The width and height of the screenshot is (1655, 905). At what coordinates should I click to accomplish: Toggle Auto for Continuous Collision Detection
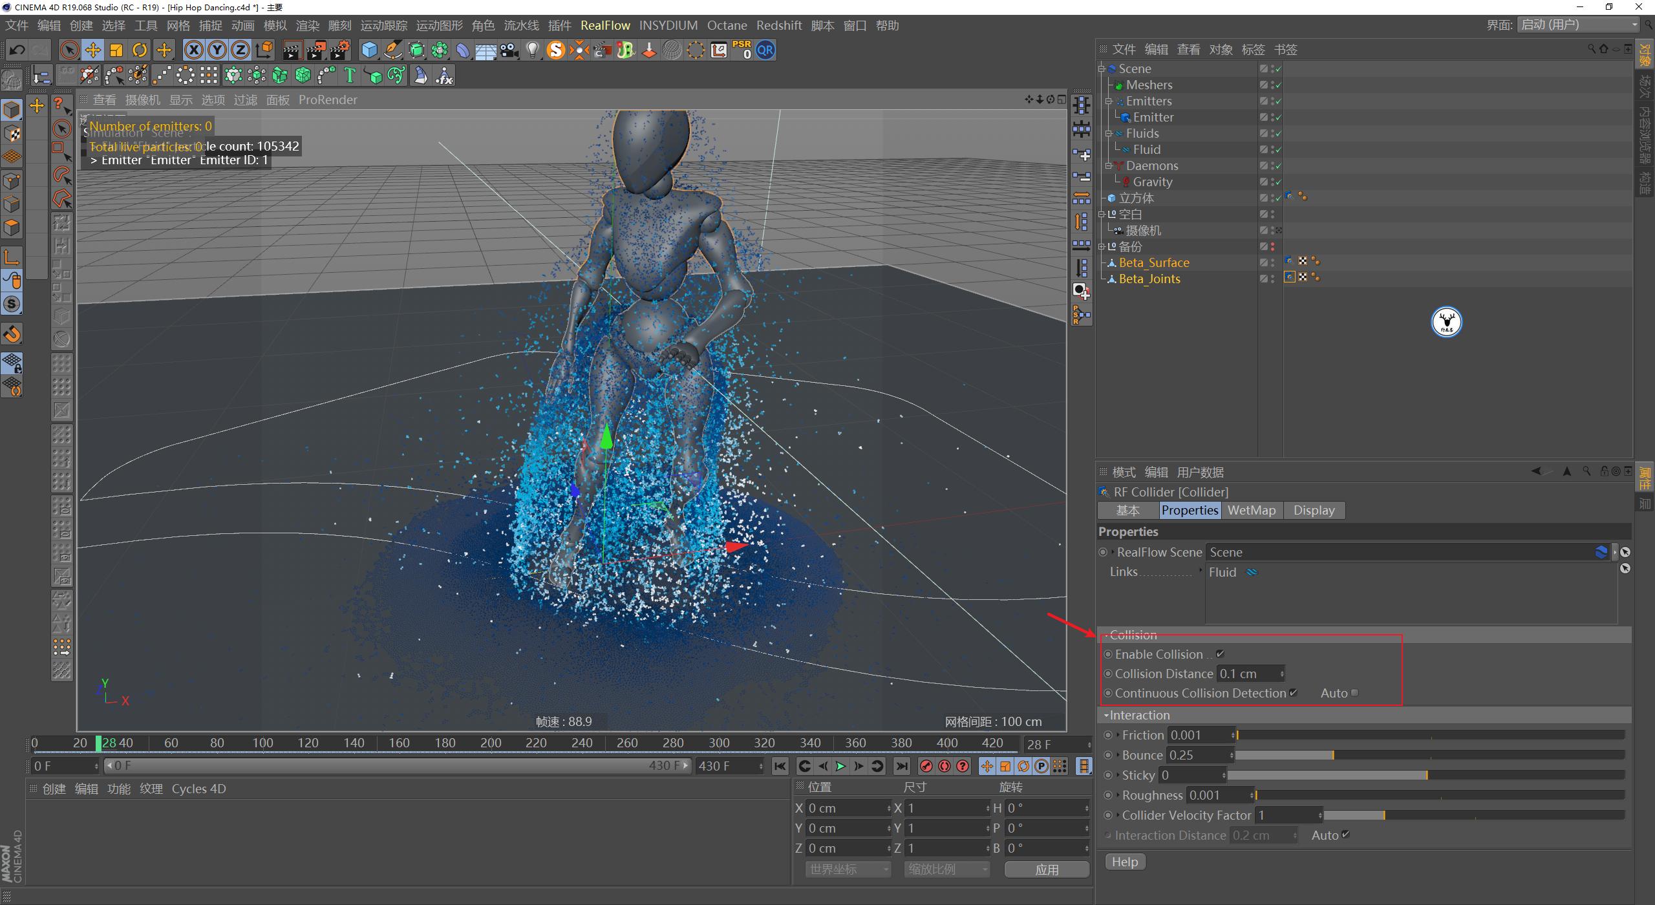coord(1356,692)
